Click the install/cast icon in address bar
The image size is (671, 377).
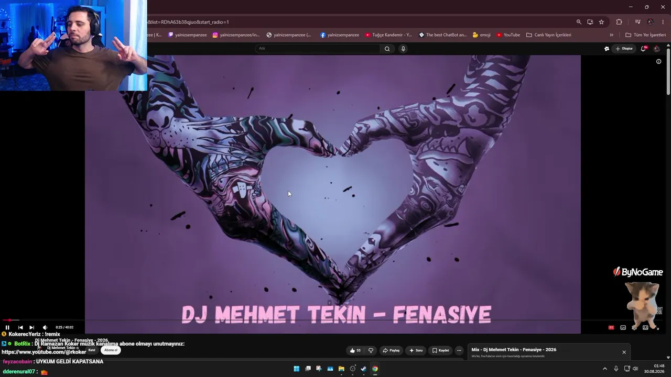(x=590, y=22)
